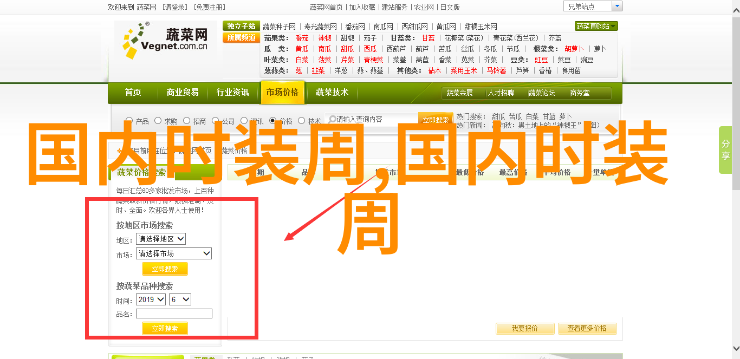740x359 pixels.
Task: Open the 建站服务 link
Action: 394,7
